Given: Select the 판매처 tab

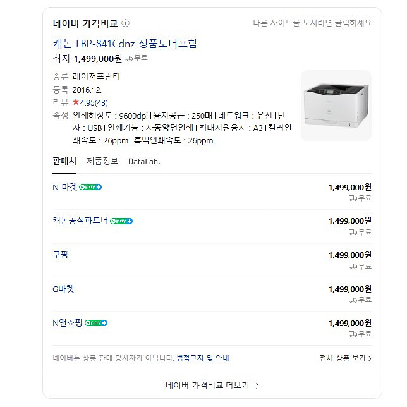Looking at the screenshot, I should point(64,161).
